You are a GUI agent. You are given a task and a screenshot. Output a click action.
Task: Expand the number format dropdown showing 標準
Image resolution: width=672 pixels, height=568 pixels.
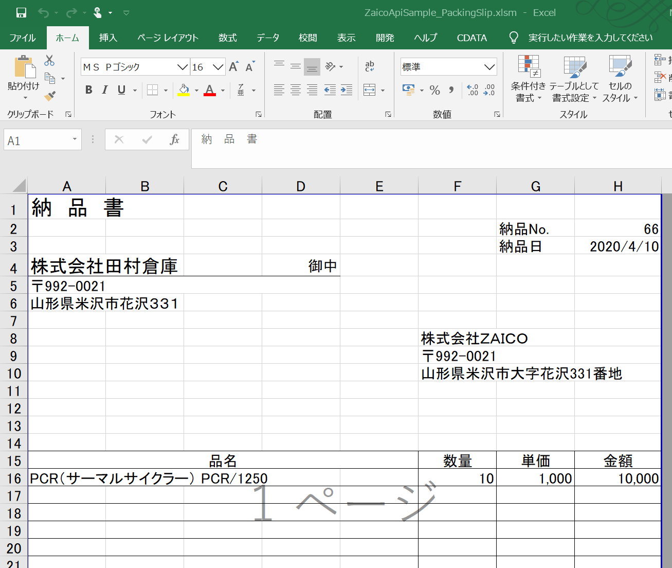(x=489, y=67)
